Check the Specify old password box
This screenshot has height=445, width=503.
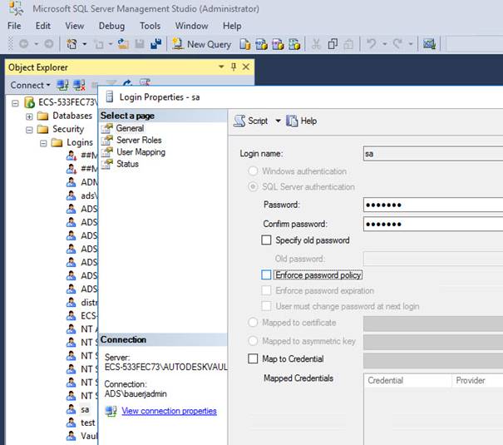coord(266,240)
